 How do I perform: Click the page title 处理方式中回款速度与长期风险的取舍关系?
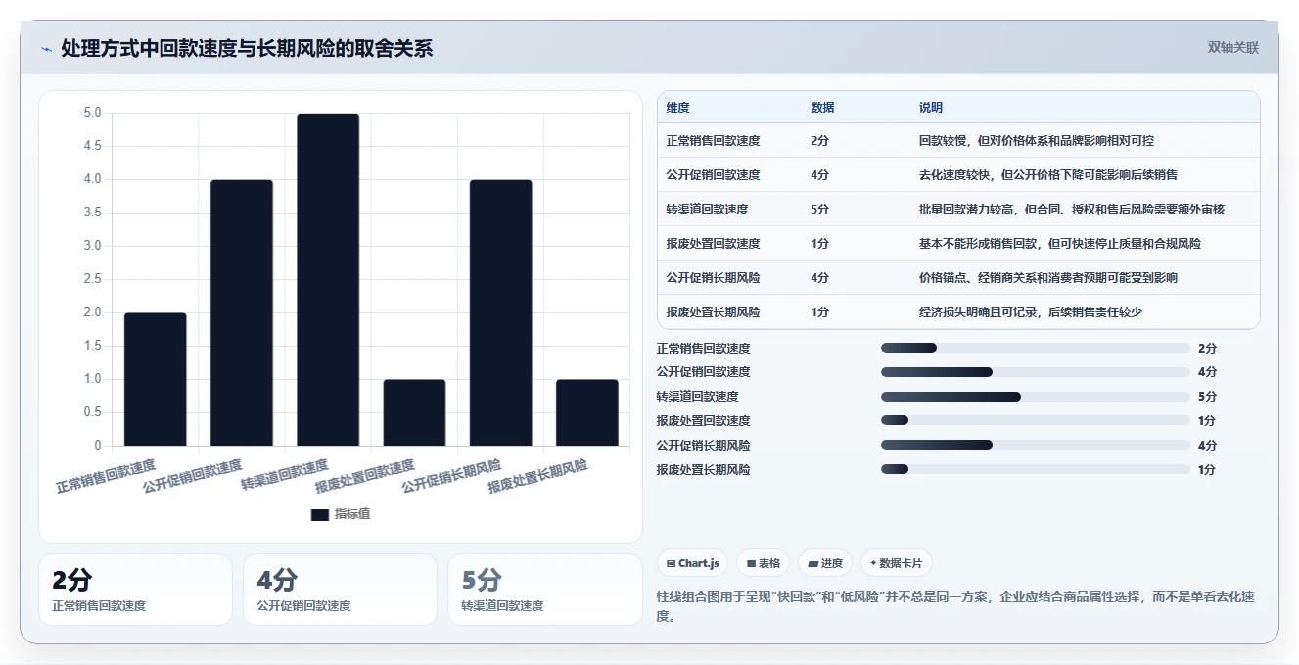pyautogui.click(x=247, y=49)
